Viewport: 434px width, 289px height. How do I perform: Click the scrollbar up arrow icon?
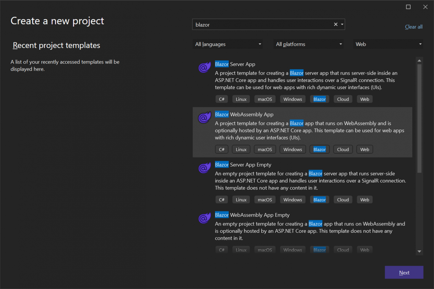(419, 60)
